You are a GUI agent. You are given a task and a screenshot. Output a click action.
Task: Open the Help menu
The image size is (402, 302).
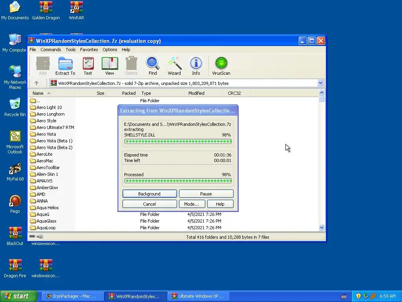tap(126, 50)
